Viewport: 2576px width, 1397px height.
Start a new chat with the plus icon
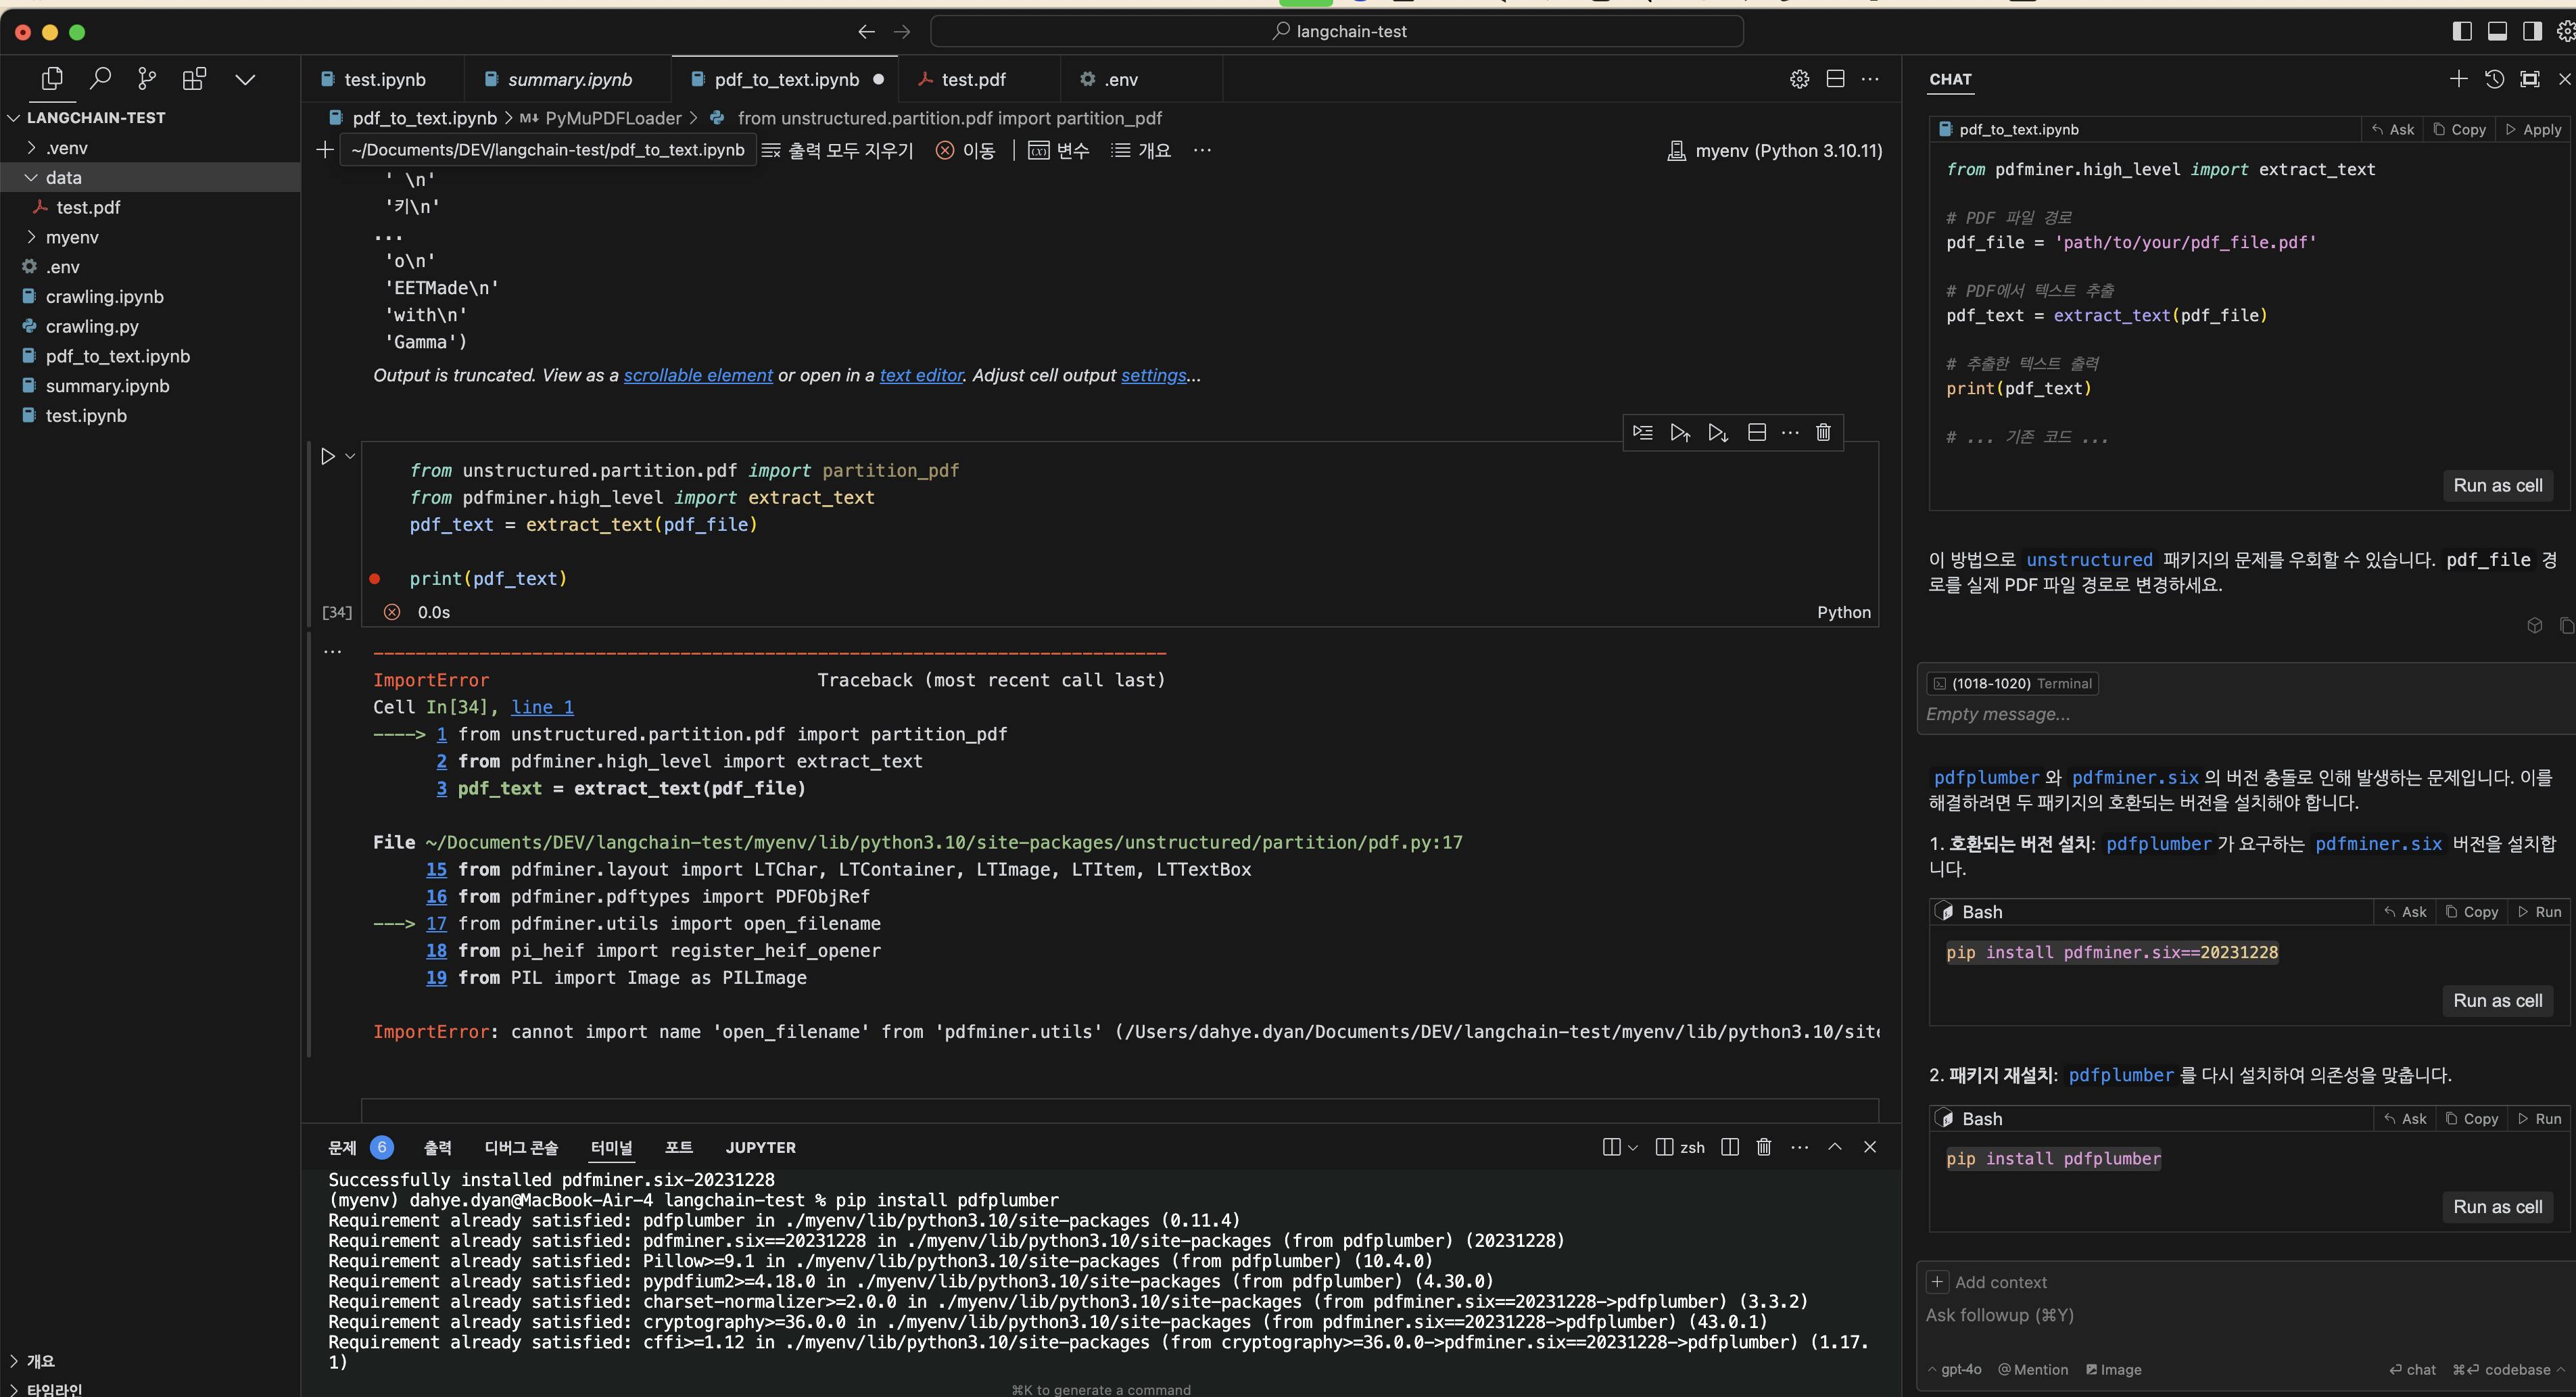[x=2459, y=79]
